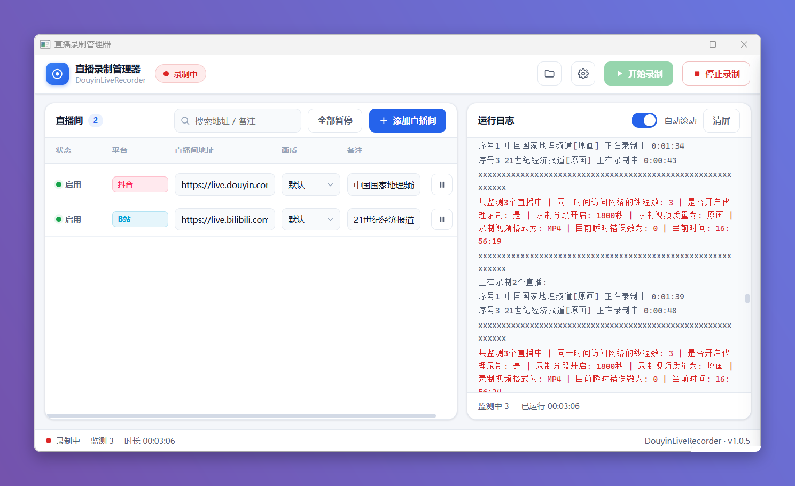795x486 pixels.
Task: Open the recordings folder icon
Action: 549,74
